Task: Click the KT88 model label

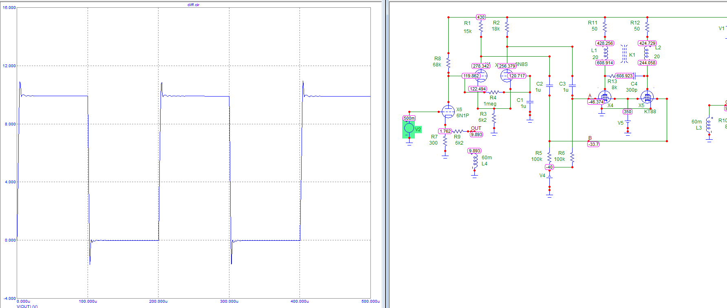Action: click(650, 112)
